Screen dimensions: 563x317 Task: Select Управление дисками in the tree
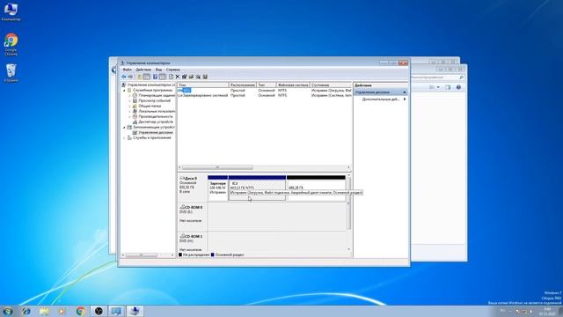pos(156,132)
